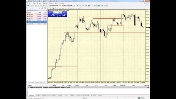Click the zoom out chart icon
The image size is (176, 99).
tap(86, 5)
